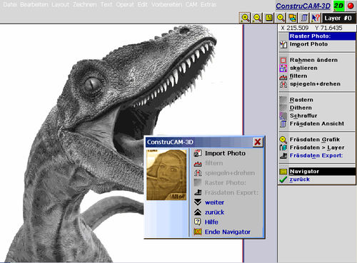Click the Fräsdaten Grafik magnifier icon
This screenshot has height=263, width=357.
283,140
